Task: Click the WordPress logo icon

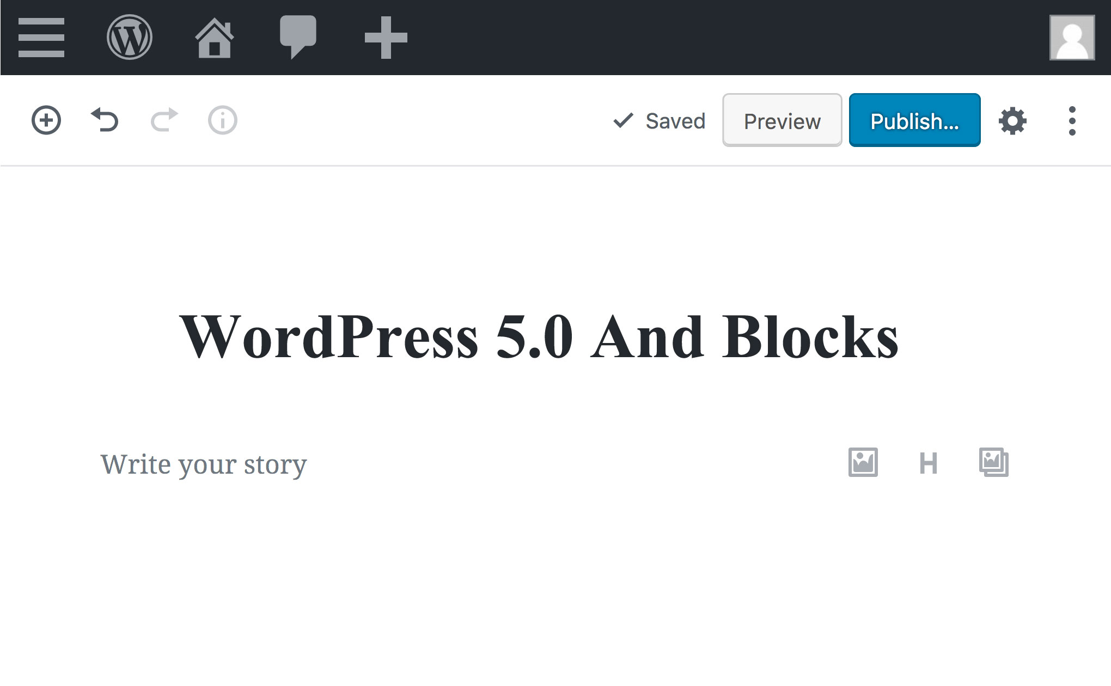Action: [x=130, y=37]
